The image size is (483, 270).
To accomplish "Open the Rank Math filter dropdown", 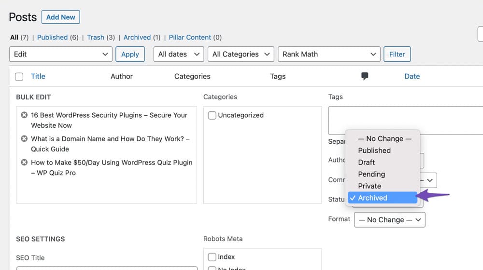I will coord(328,54).
